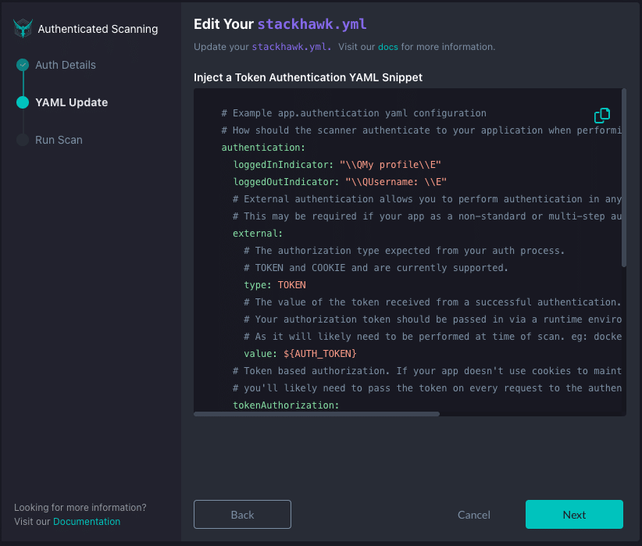
Task: Copy the YAML snippet to clipboard
Action: [x=602, y=116]
